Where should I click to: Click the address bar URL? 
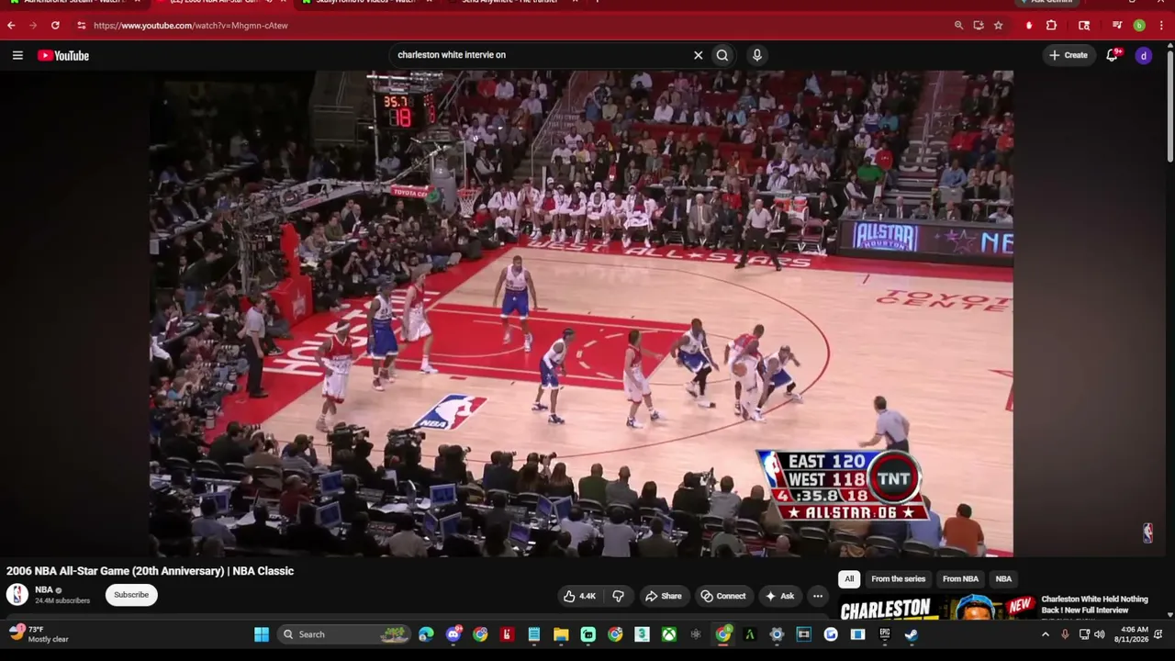(191, 26)
